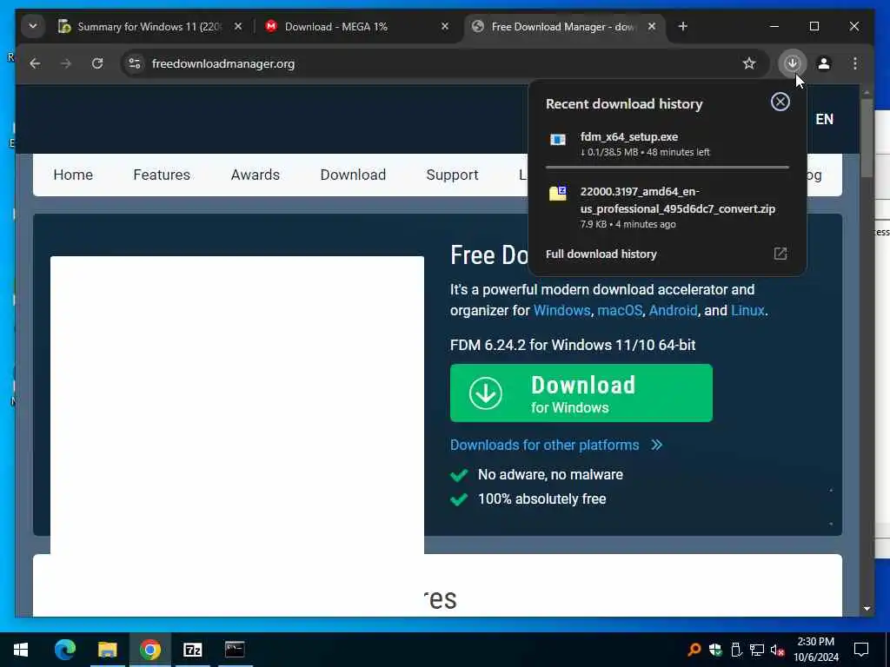
Task: Select the Free Download Manager tab
Action: click(x=564, y=27)
